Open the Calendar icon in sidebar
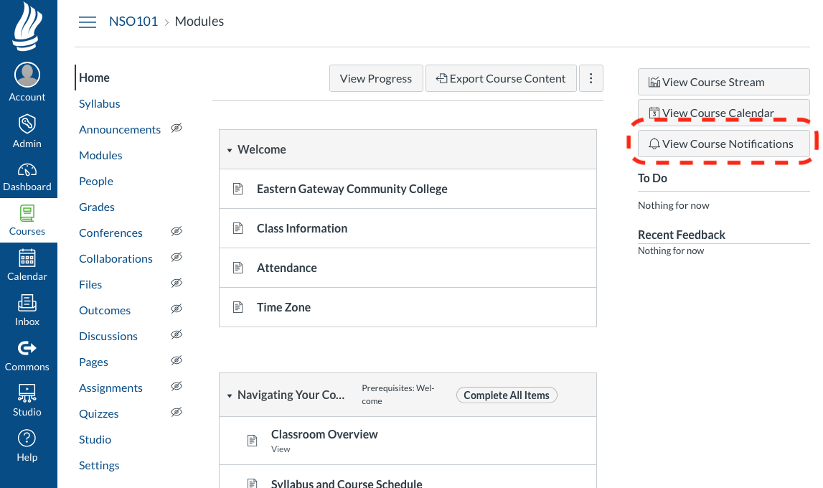This screenshot has height=488, width=823. pos(27,258)
